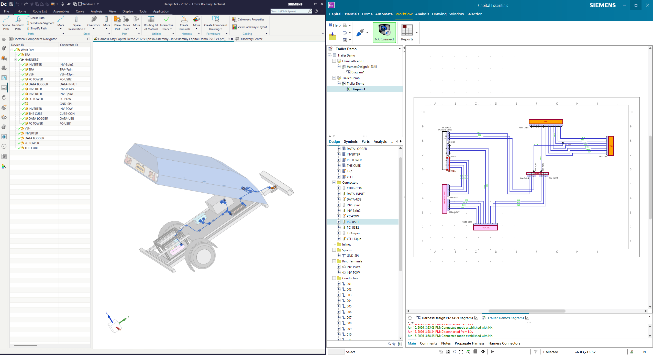The height and width of the screenshot is (355, 653).
Task: Toggle the checkmark on HARNESS1 node
Action: (19, 60)
